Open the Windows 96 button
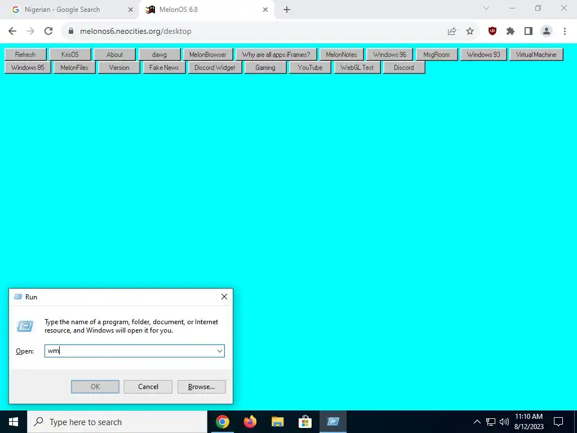Screen dimensions: 577x433 coord(390,55)
